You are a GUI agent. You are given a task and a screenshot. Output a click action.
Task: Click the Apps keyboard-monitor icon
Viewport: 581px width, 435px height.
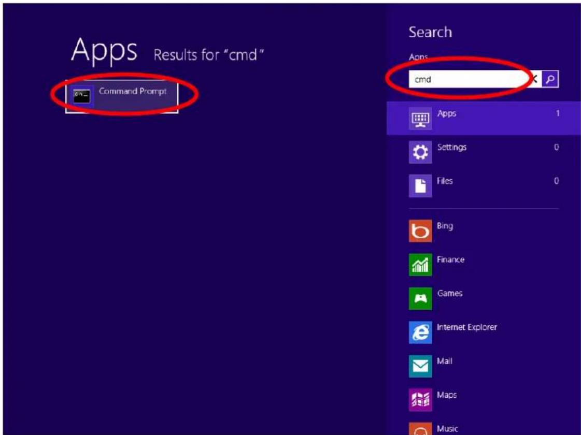tap(420, 119)
